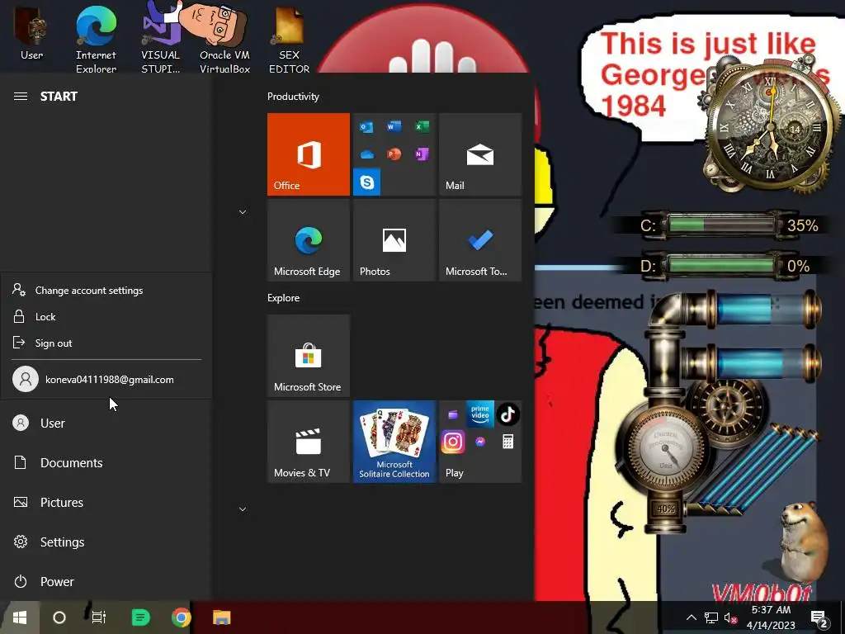Open OneDrive icon in Office folder tile
The image size is (845, 634).
click(366, 154)
